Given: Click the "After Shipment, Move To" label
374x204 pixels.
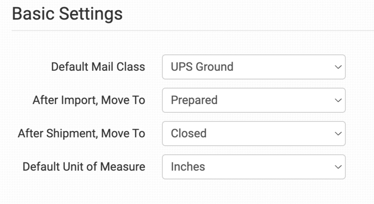Looking at the screenshot, I should click(81, 134).
